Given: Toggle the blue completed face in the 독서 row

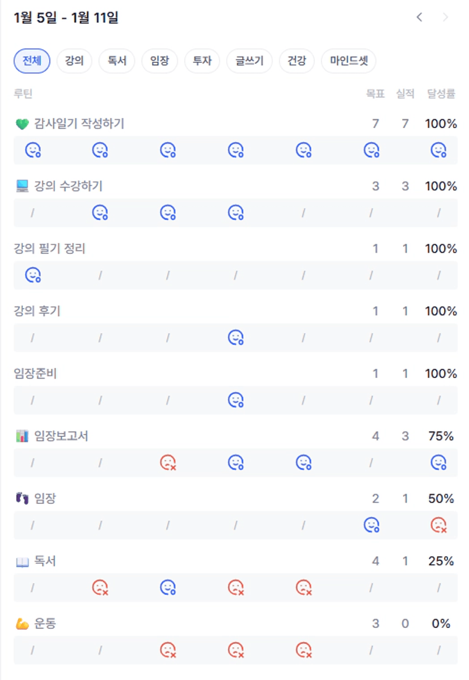Looking at the screenshot, I should [168, 588].
